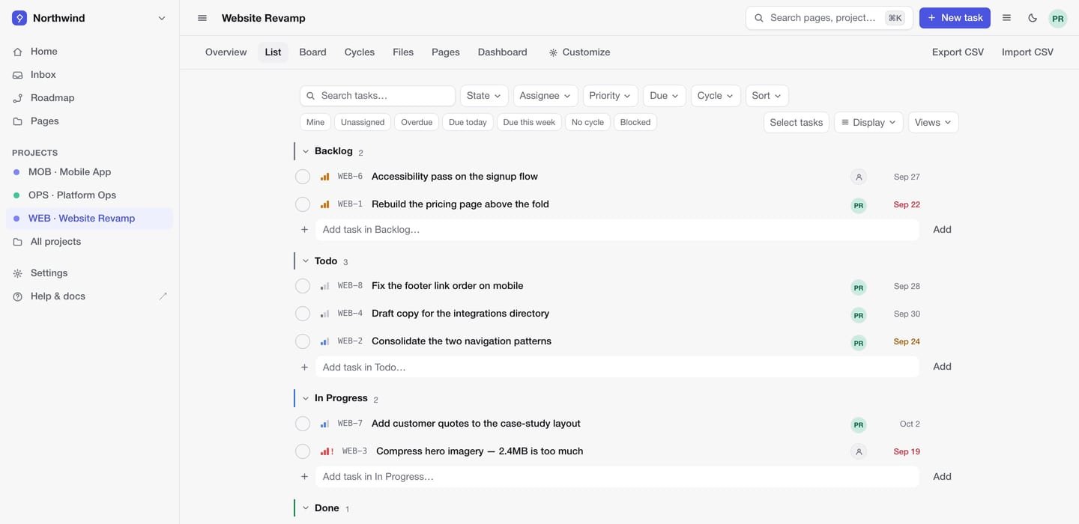
Task: Toggle the Due this week filter chip
Action: pos(529,122)
